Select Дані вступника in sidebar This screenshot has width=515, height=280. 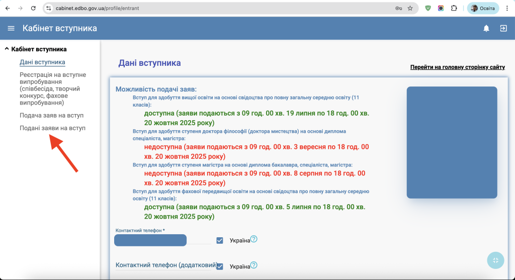[x=42, y=62]
